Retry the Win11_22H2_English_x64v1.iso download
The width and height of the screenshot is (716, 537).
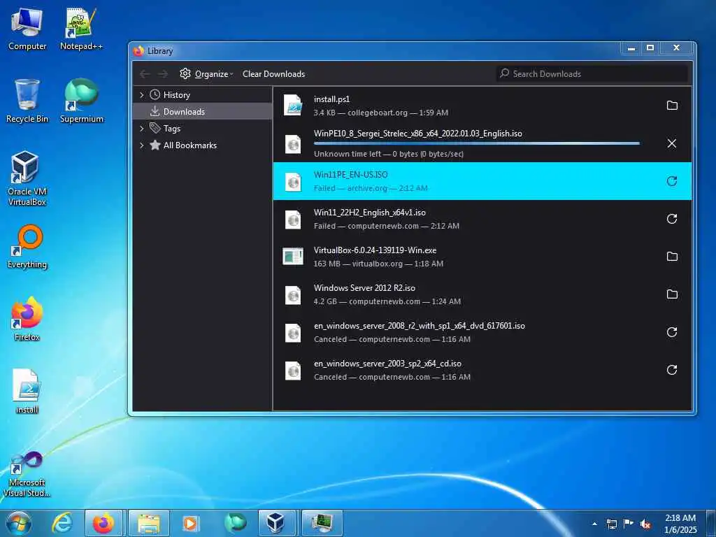tap(672, 219)
